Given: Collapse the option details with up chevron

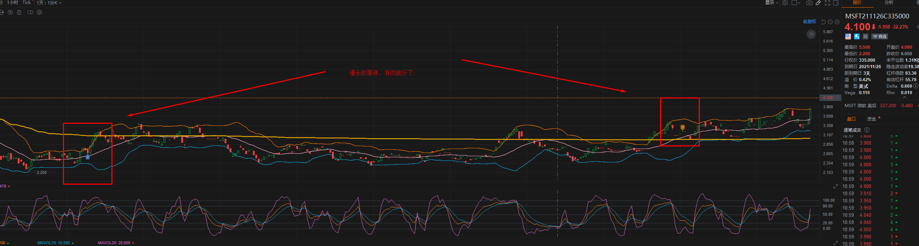Looking at the screenshot, I should point(905,97).
